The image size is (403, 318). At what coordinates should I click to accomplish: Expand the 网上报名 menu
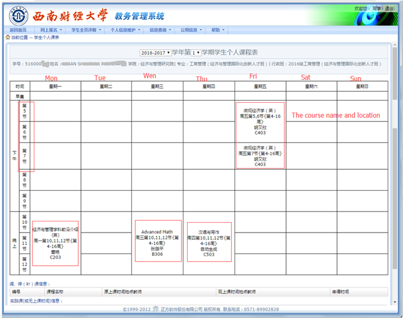[51, 30]
